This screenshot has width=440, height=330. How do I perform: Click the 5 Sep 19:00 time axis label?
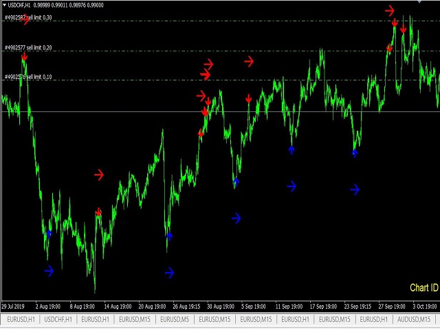pos(254,307)
